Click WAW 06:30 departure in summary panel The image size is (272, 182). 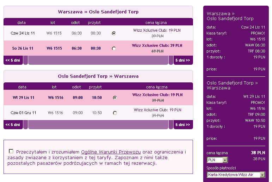(255, 45)
